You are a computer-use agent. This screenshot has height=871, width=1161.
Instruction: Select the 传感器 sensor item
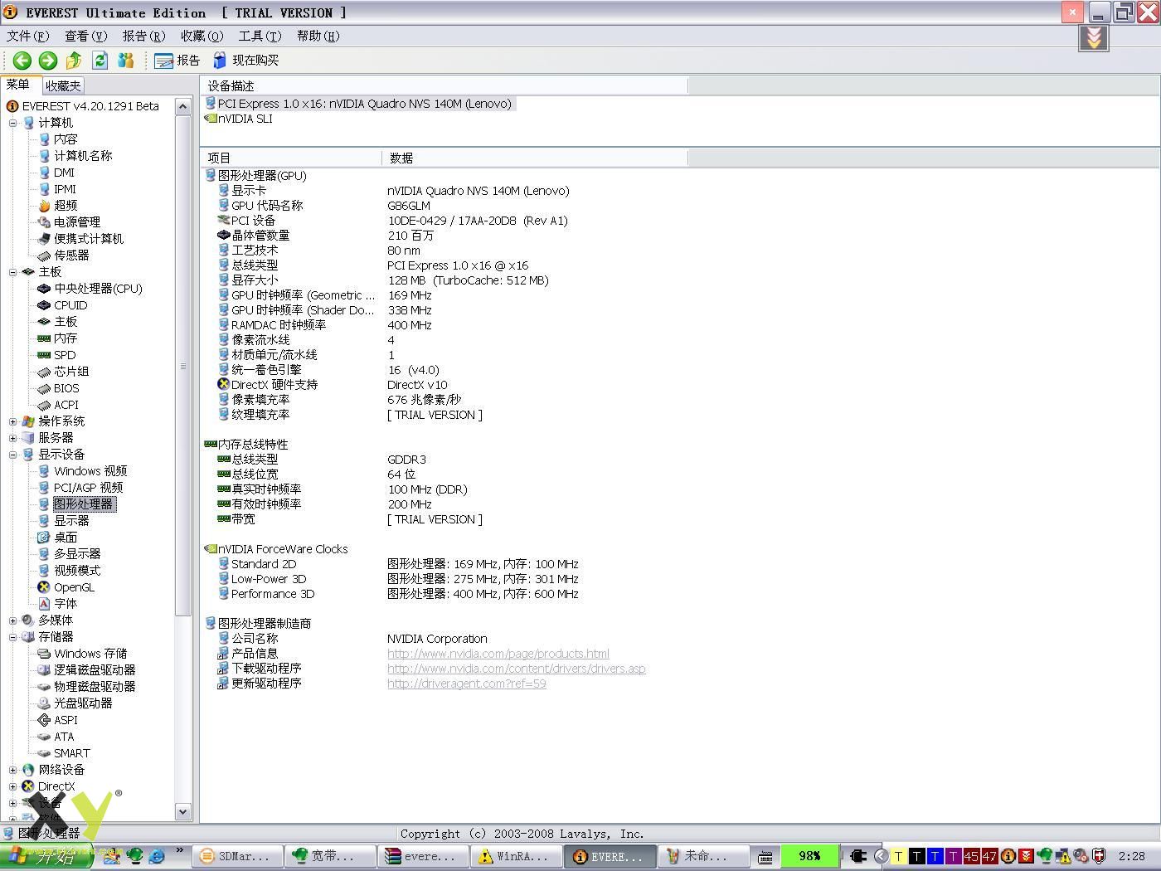coord(71,255)
